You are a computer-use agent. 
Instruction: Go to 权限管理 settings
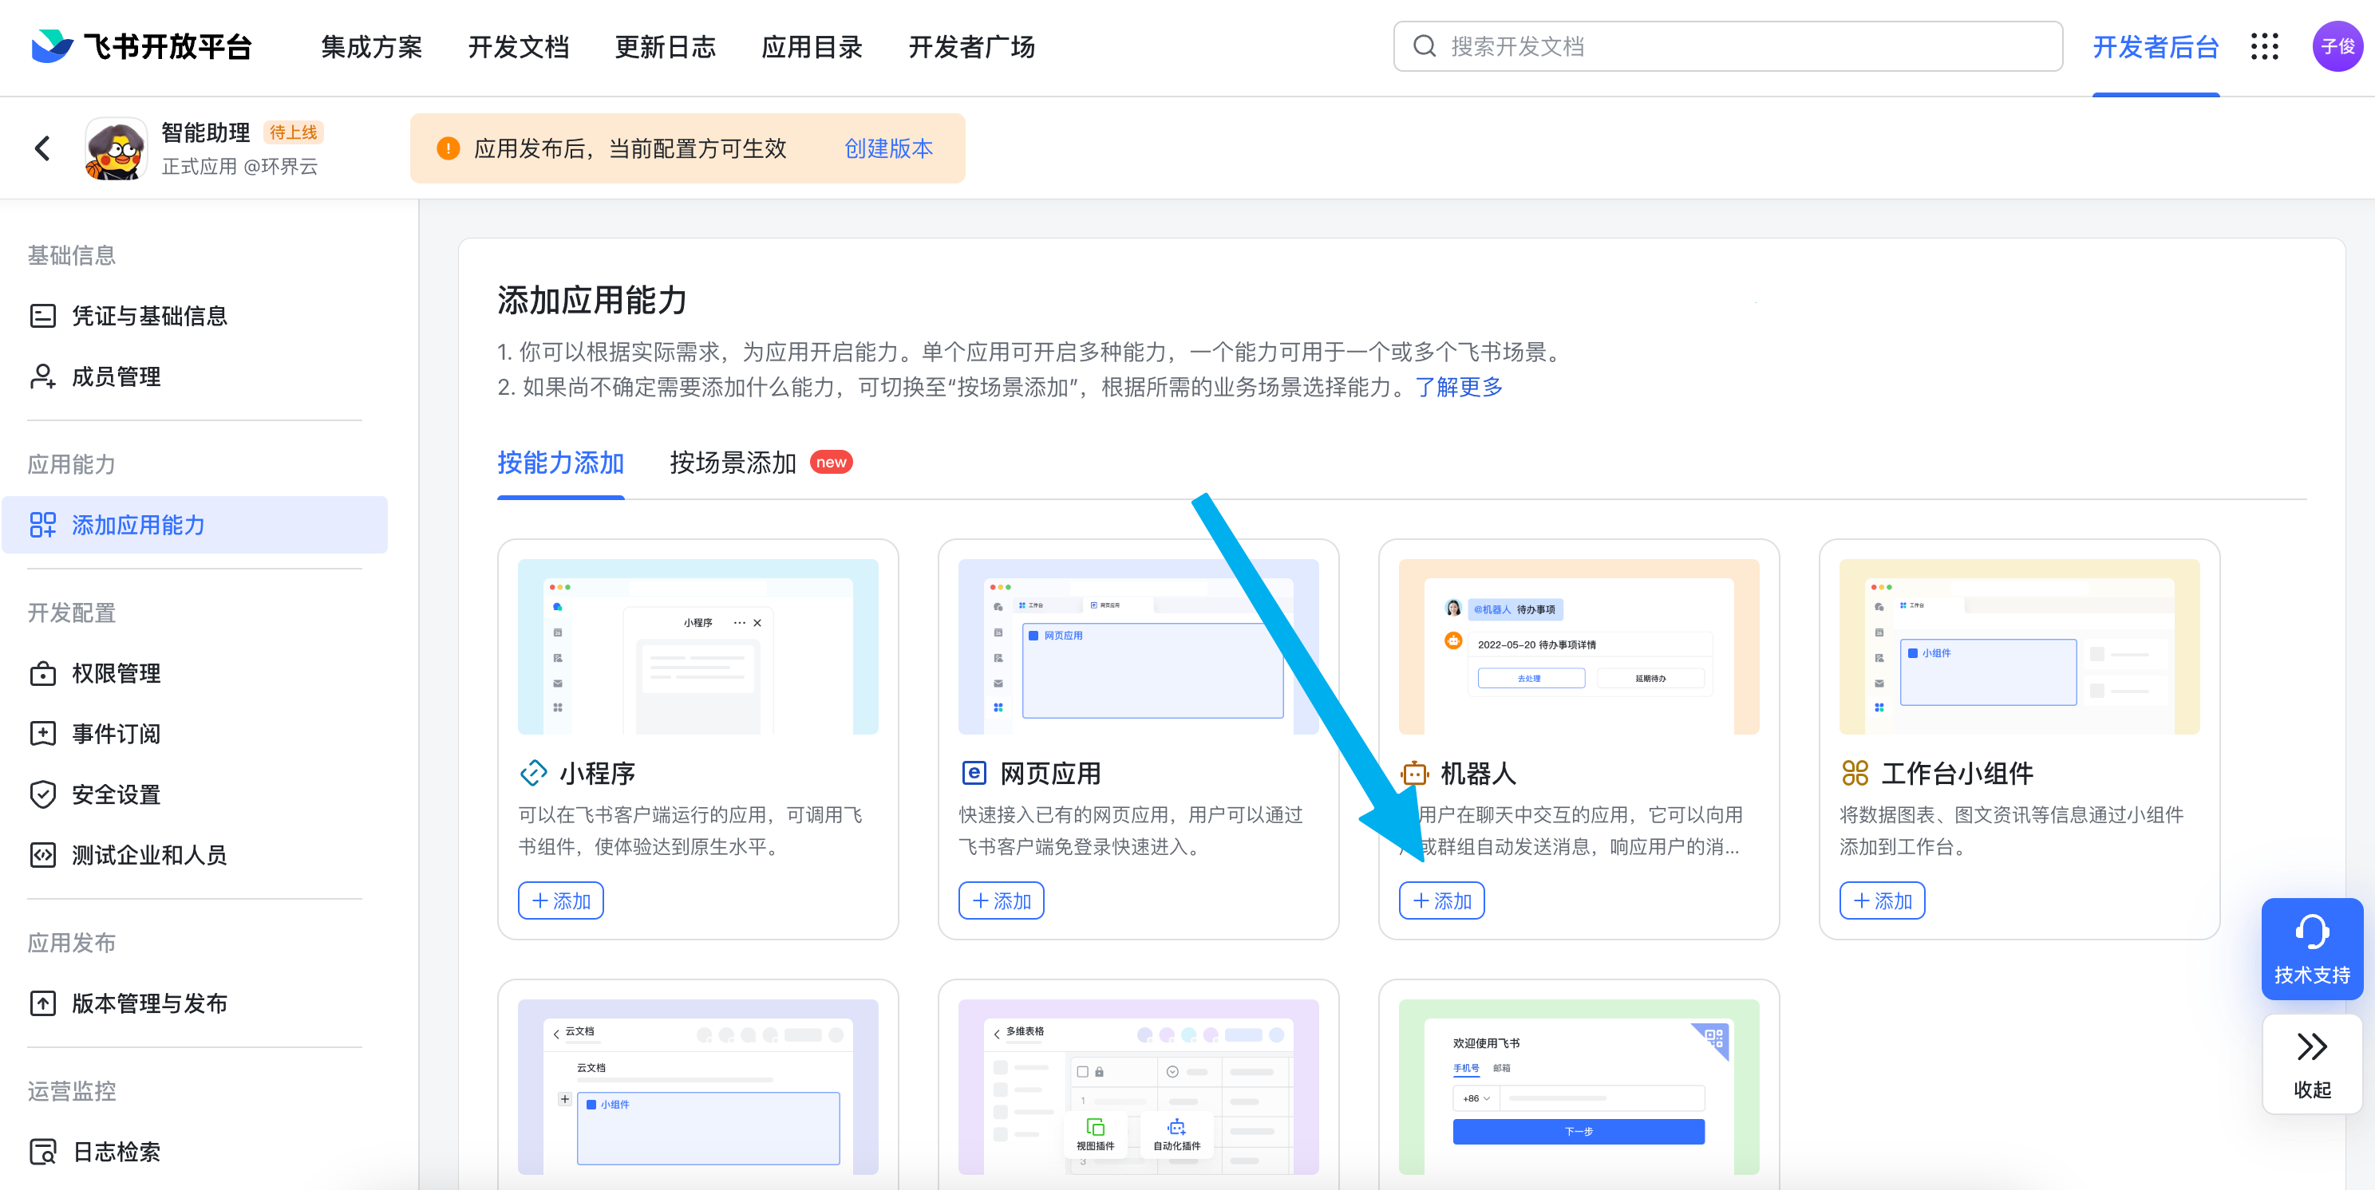[117, 674]
